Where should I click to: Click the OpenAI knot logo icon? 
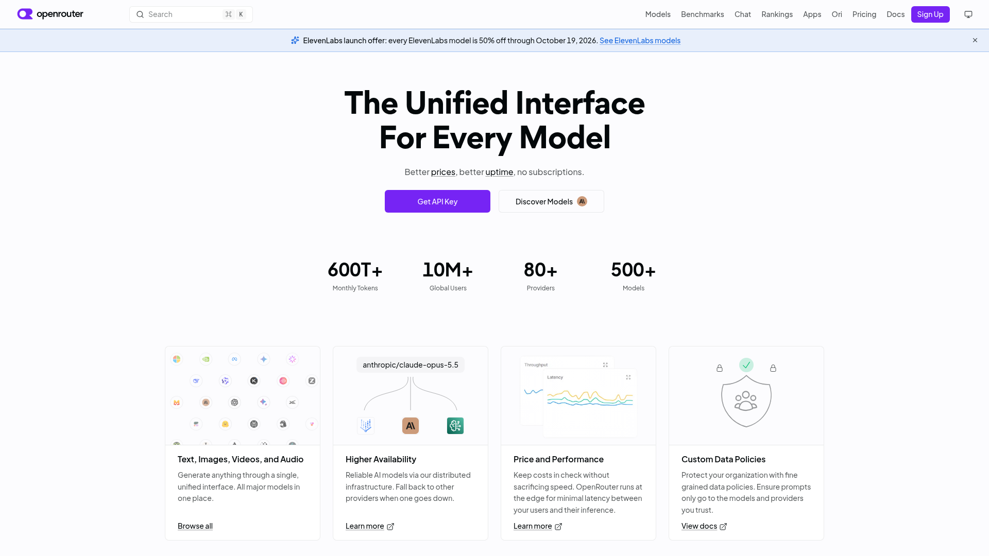(x=234, y=403)
